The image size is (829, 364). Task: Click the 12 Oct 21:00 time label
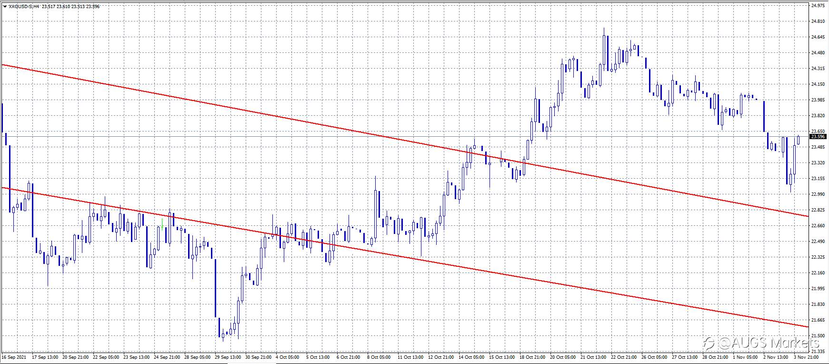[x=441, y=357]
